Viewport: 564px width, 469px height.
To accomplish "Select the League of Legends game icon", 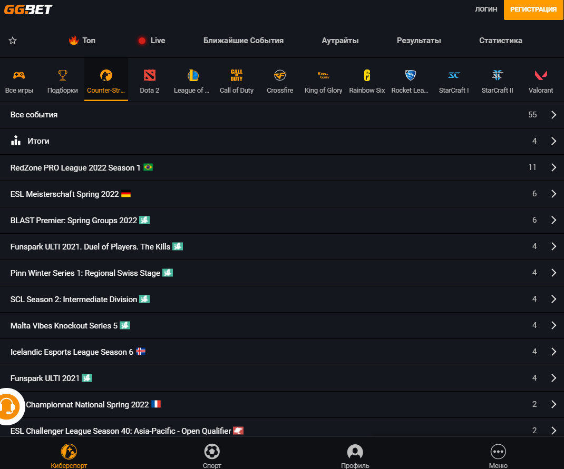I will click(x=192, y=75).
